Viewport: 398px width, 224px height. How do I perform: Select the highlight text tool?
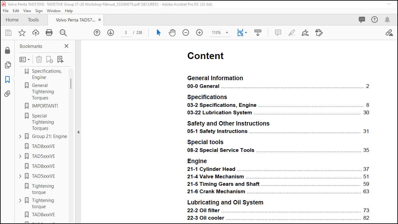tap(292, 33)
